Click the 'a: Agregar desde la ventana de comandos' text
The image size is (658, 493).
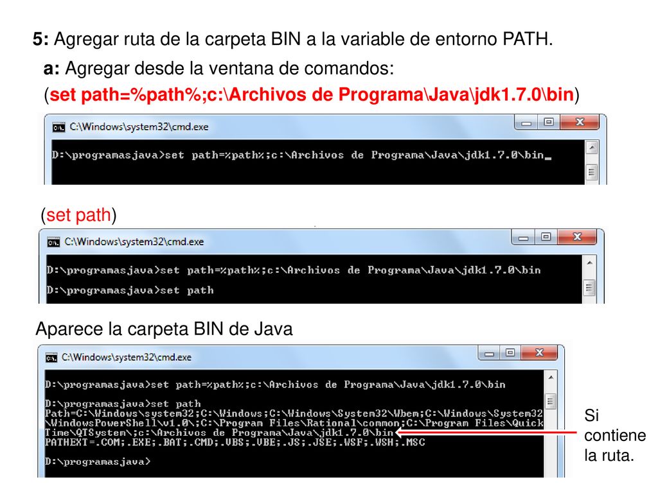pyautogui.click(x=218, y=68)
